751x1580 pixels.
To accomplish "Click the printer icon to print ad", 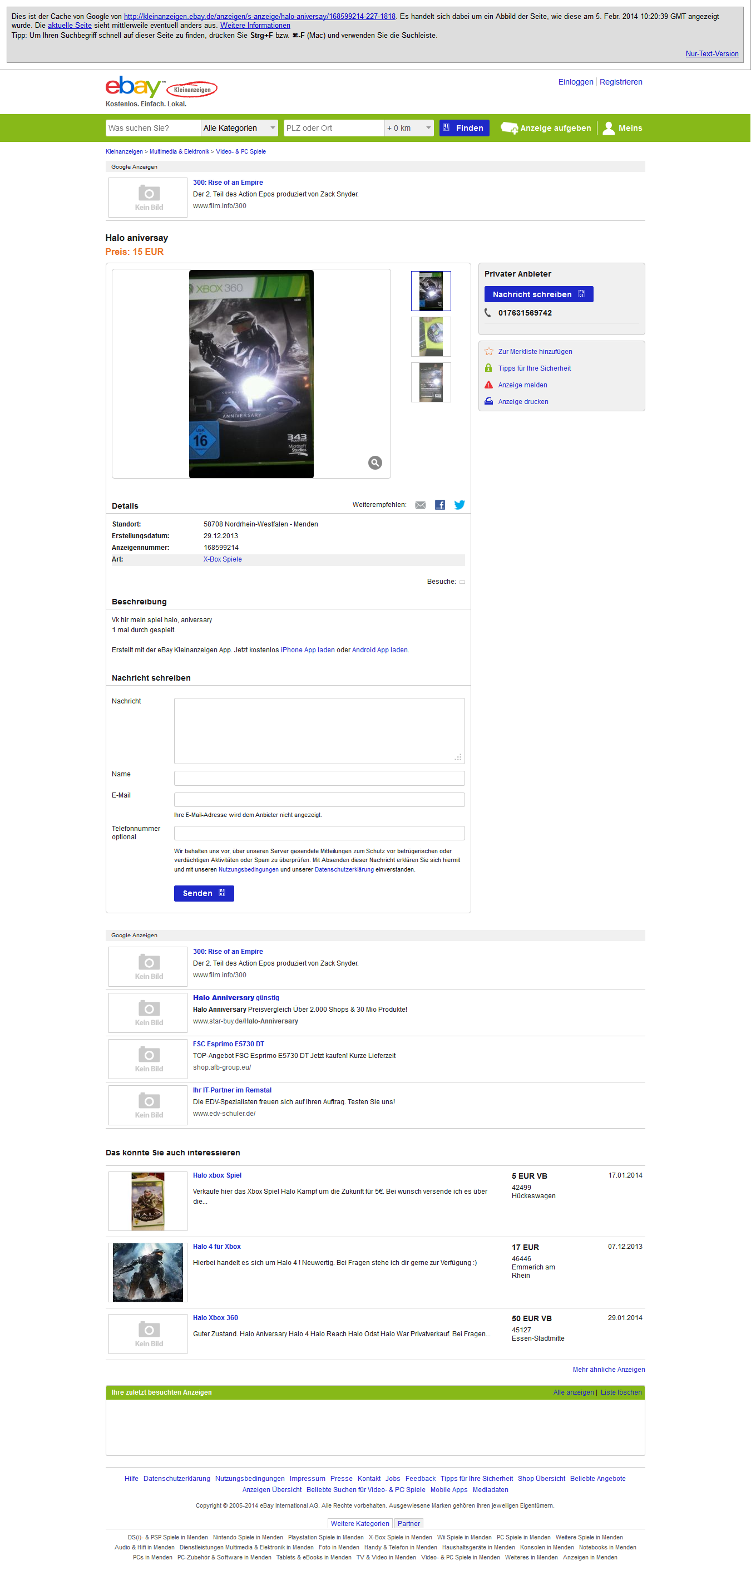I will [488, 402].
